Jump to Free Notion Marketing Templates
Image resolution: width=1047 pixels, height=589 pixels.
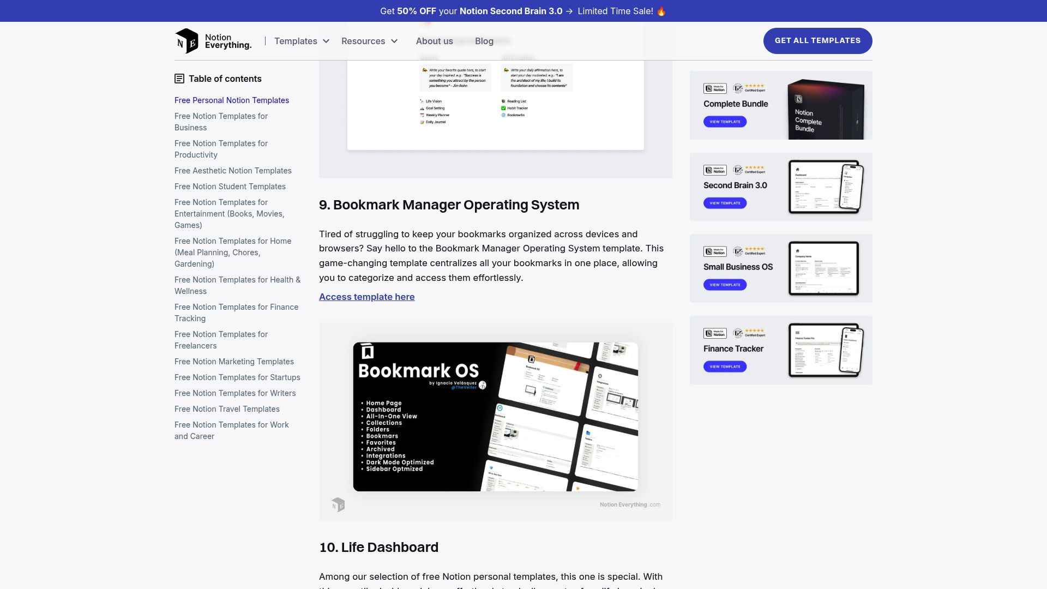234,362
